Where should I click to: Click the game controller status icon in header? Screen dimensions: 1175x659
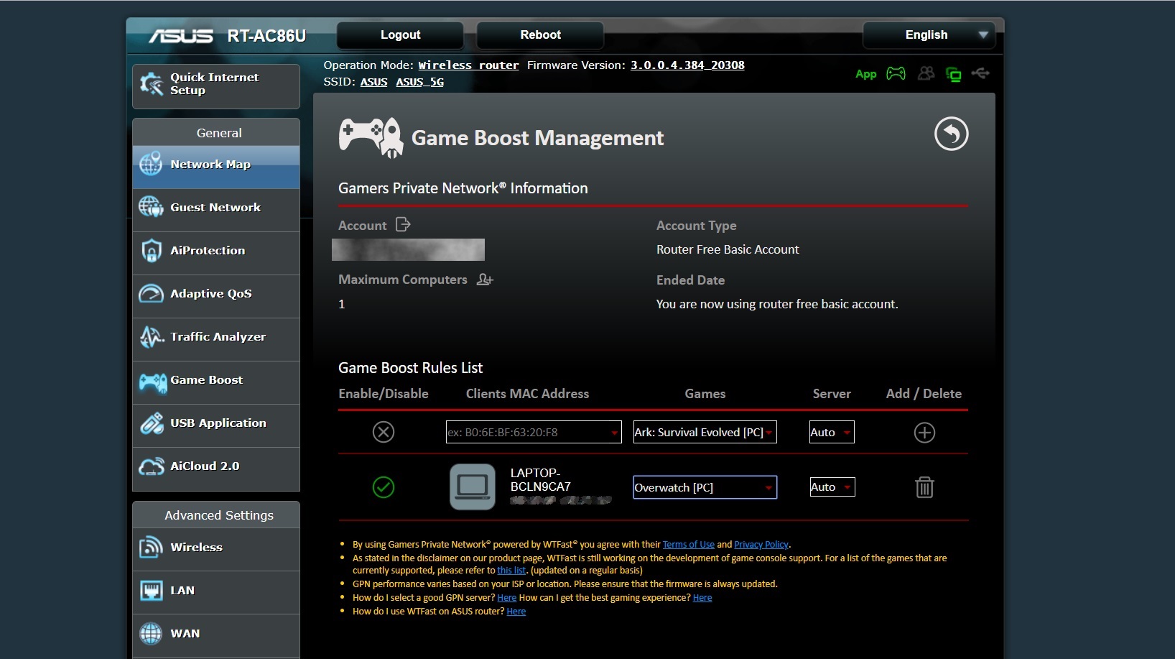[x=896, y=73]
